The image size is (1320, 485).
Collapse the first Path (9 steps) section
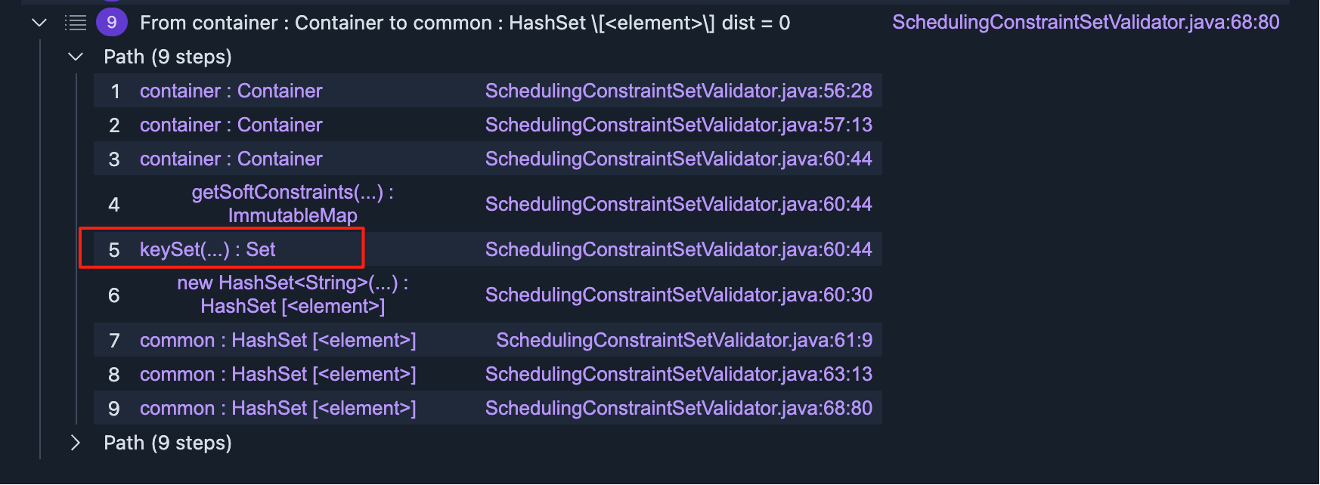pyautogui.click(x=76, y=57)
